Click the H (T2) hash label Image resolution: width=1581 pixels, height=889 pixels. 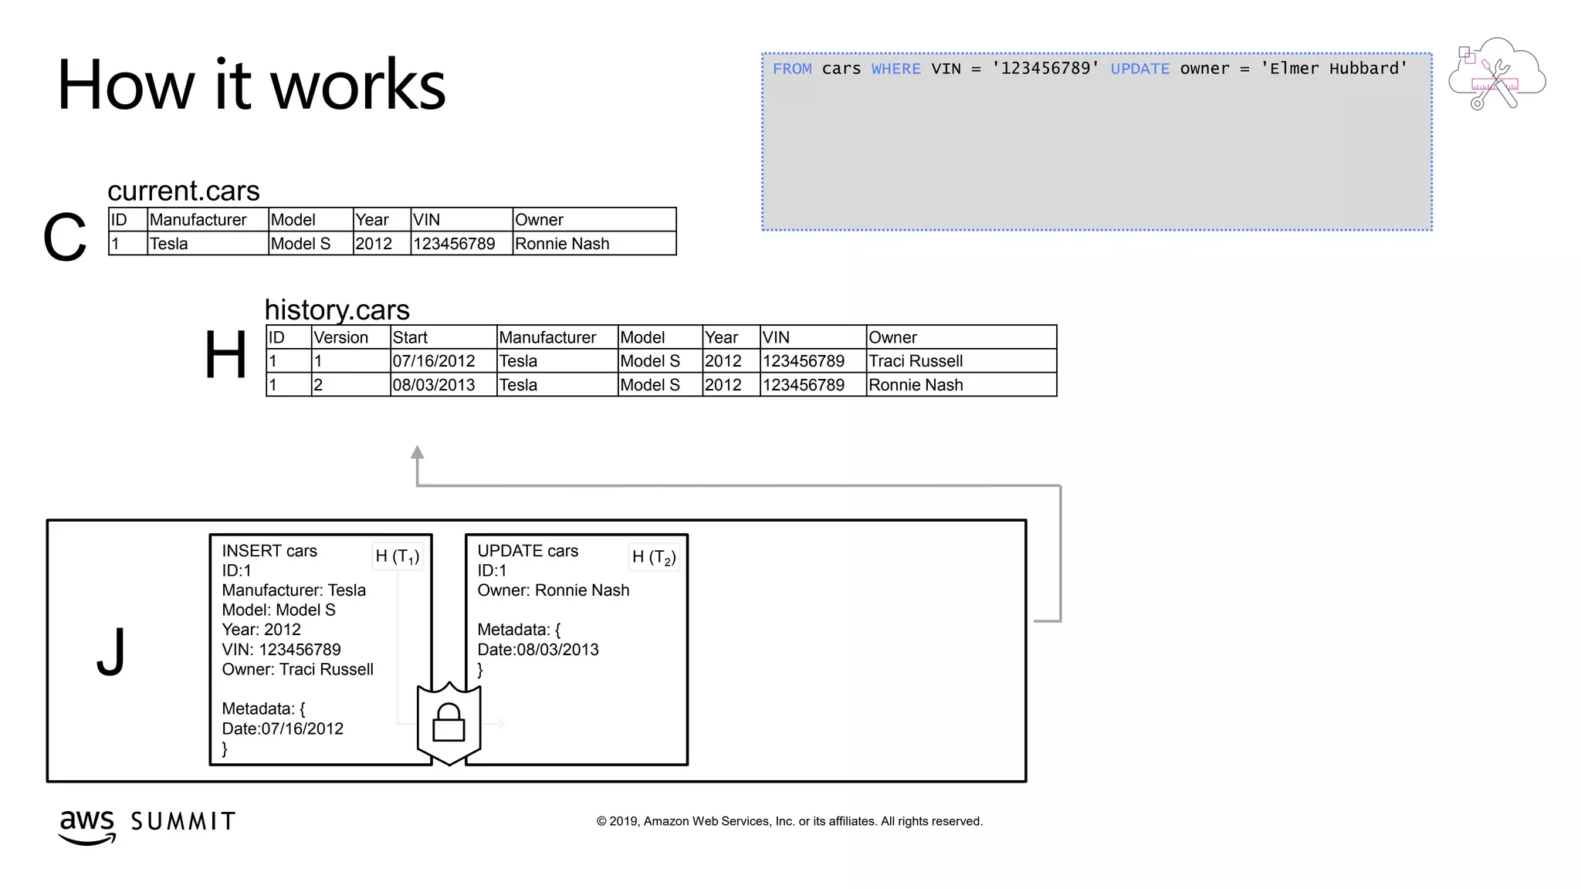(x=653, y=557)
